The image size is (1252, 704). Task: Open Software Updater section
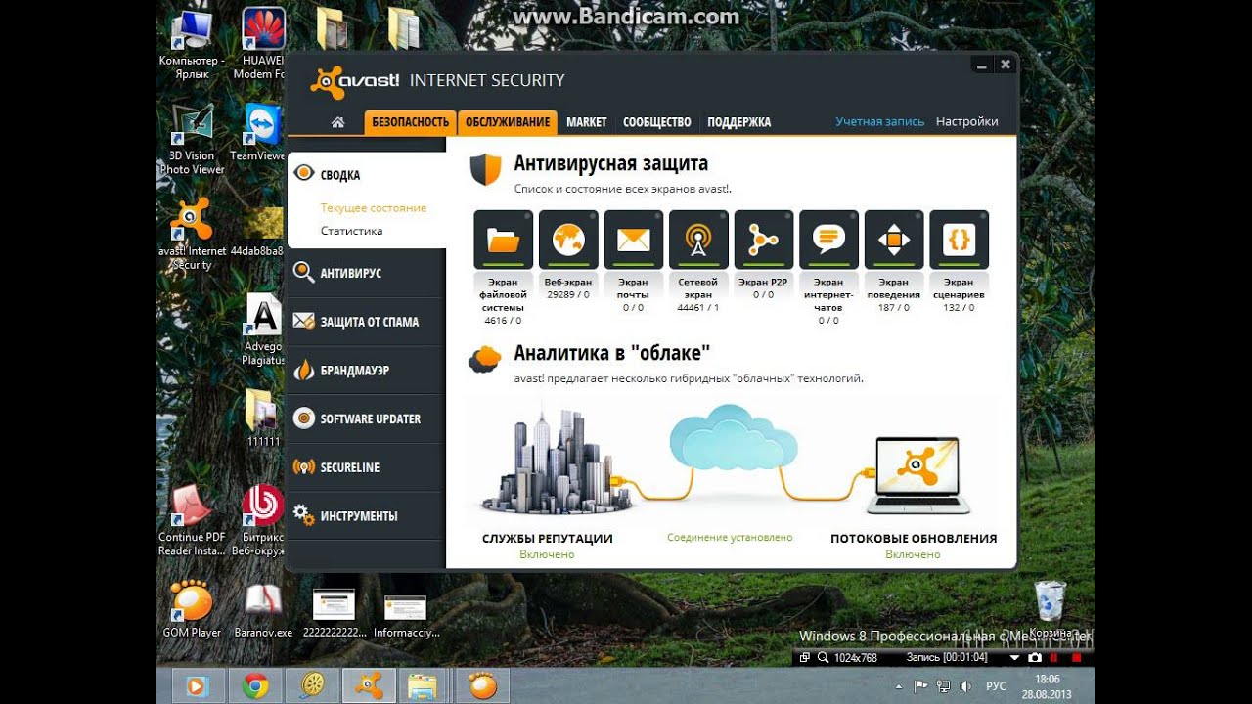[x=367, y=418]
